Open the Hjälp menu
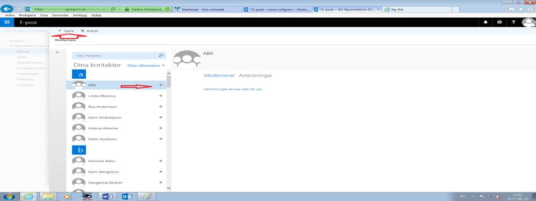 point(97,15)
